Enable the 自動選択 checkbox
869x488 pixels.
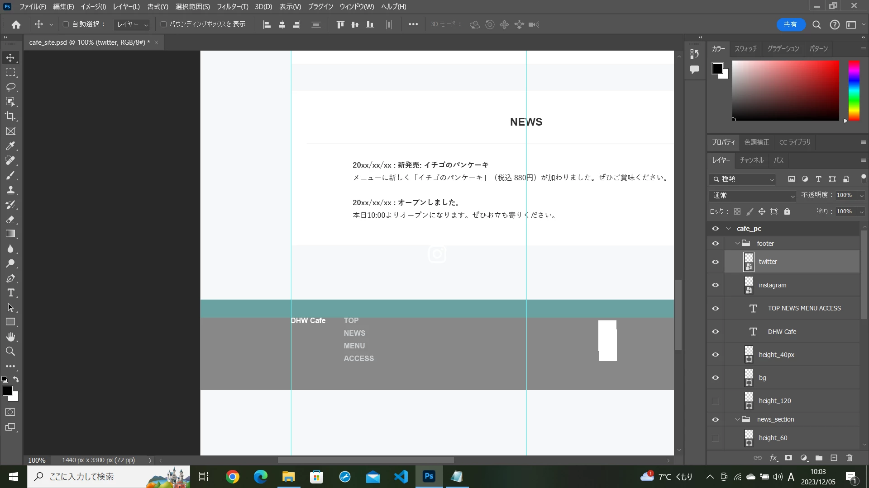tap(66, 24)
